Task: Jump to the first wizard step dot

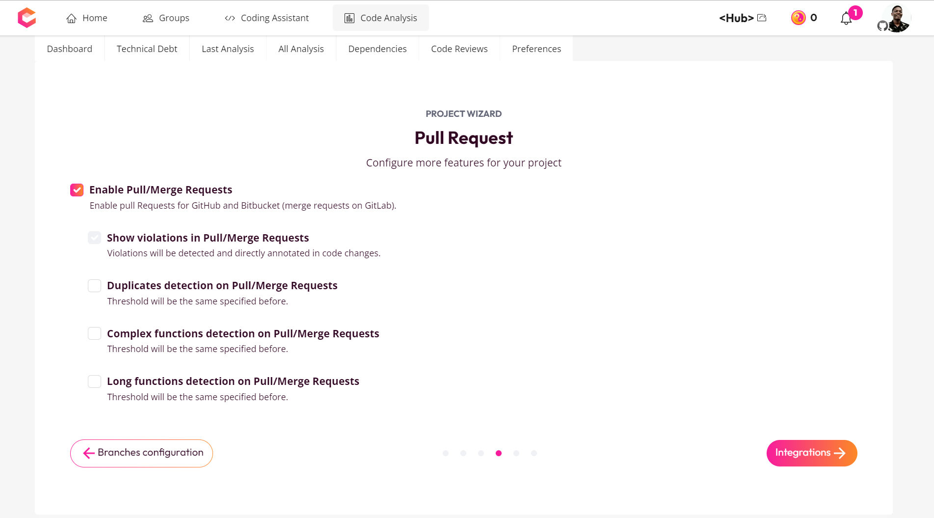Action: [x=446, y=453]
